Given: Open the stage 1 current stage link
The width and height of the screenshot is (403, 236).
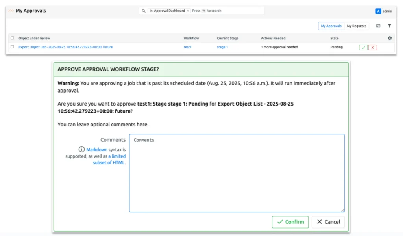Looking at the screenshot, I should tap(222, 47).
